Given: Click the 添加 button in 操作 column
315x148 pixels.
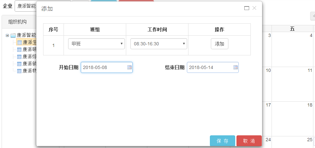Looking at the screenshot, I should [220, 44].
